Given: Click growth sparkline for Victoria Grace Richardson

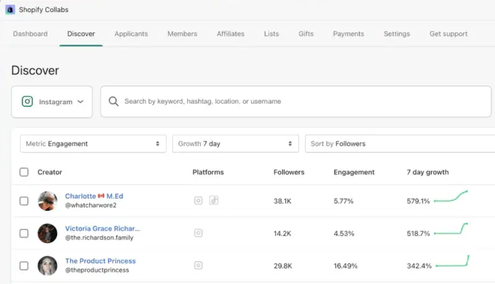Looking at the screenshot, I should pyautogui.click(x=451, y=229).
